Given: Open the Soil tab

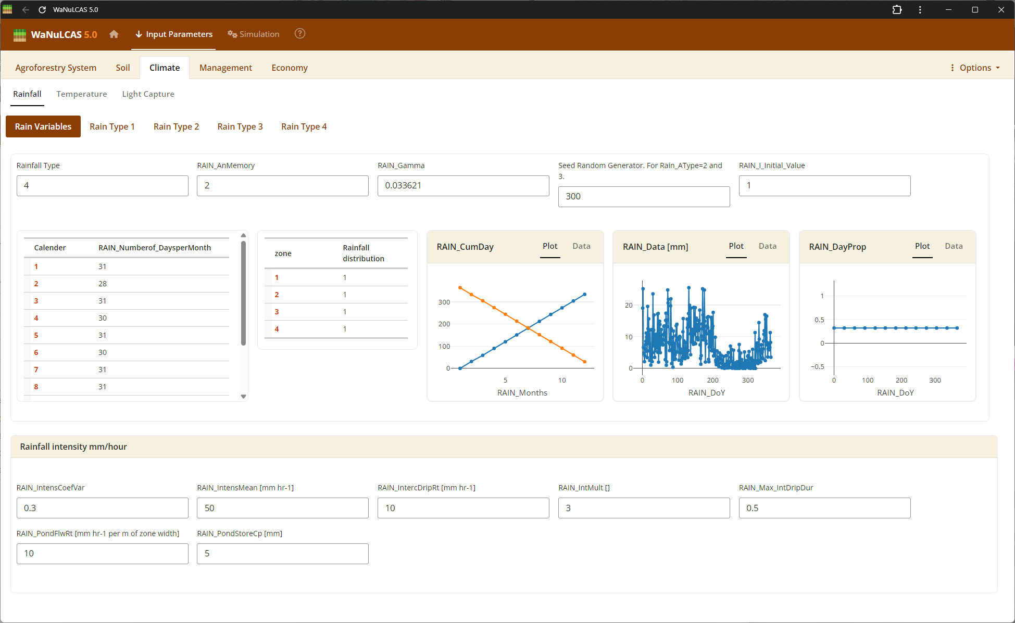Looking at the screenshot, I should 123,68.
